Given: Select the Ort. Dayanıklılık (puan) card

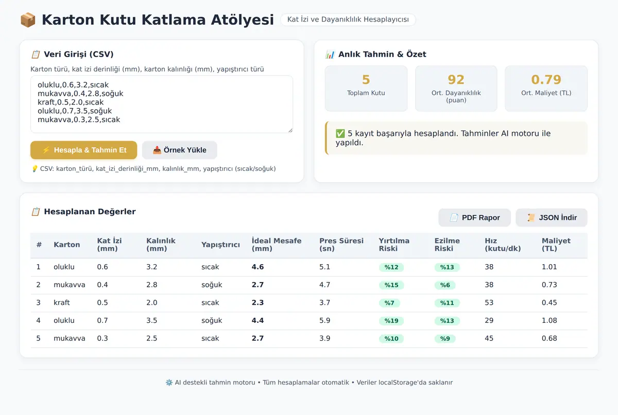Looking at the screenshot, I should point(456,89).
